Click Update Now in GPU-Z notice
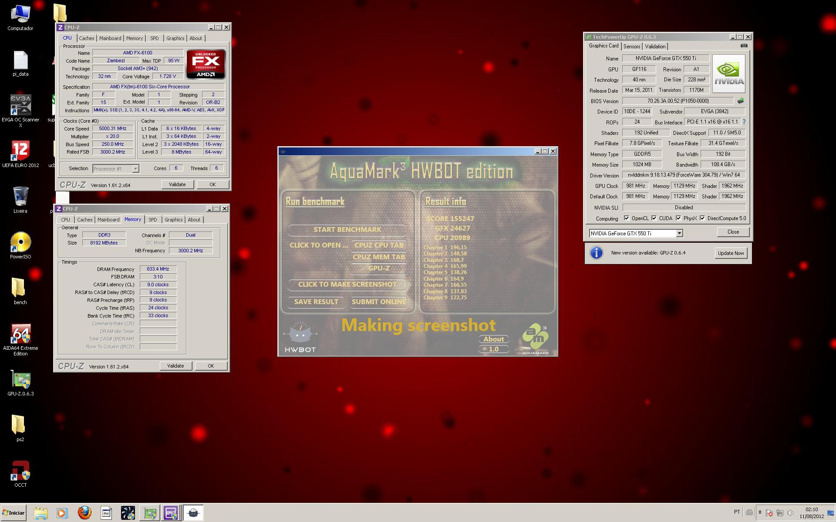 731,253
